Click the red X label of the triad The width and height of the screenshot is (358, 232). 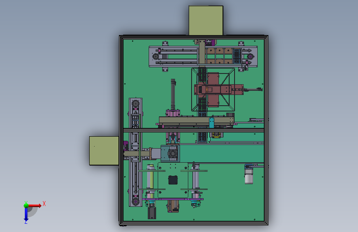click(x=44, y=204)
